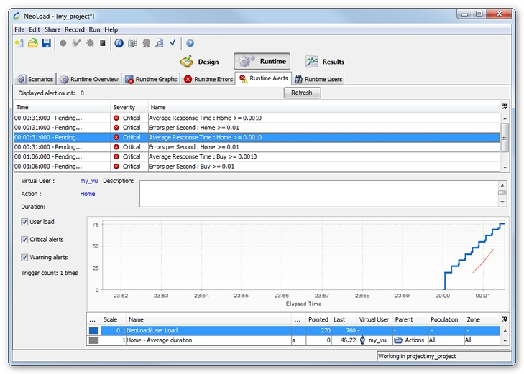The image size is (524, 374).
Task: Click the magnifier search icon in toolbar
Action: click(159, 43)
